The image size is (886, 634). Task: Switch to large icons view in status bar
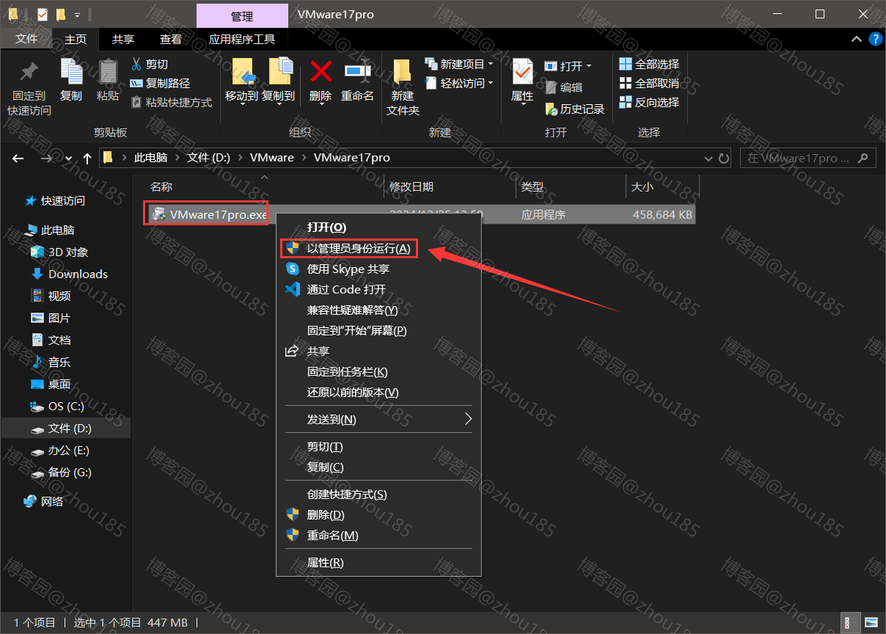tap(871, 622)
